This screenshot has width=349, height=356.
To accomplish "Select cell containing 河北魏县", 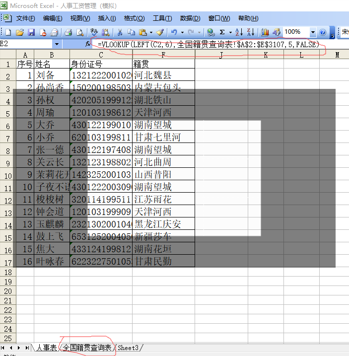I will (163, 74).
